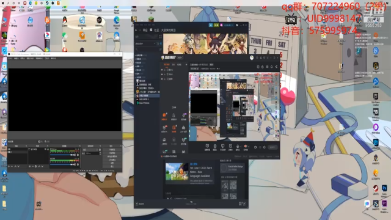Expand second Steam library category

pos(136,59)
